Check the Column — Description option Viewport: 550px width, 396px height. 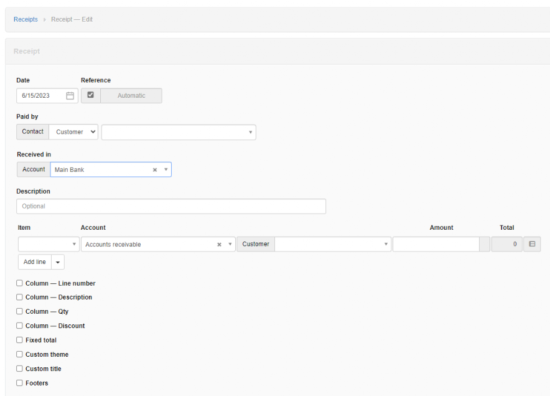click(19, 297)
